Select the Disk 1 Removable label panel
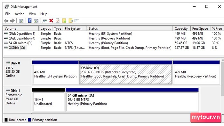 click(x=17, y=100)
